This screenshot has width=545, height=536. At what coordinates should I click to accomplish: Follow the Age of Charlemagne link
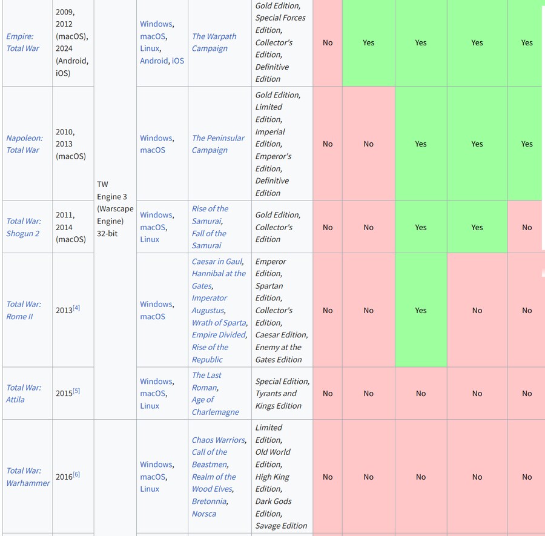pyautogui.click(x=215, y=406)
